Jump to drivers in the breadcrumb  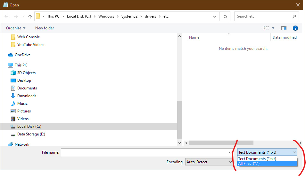coord(151,16)
